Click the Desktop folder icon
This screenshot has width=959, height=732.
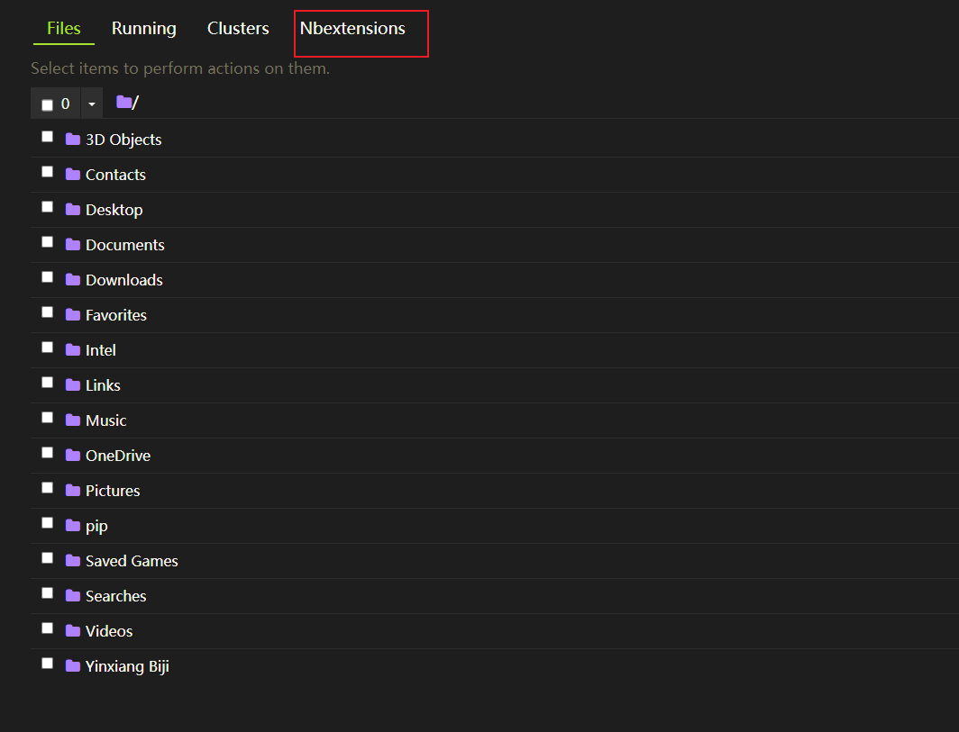click(73, 210)
